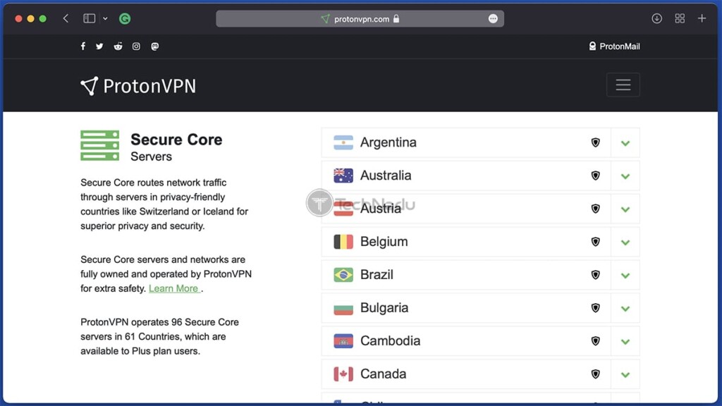Expand the Australia server list
Image resolution: width=722 pixels, height=406 pixels.
[625, 176]
